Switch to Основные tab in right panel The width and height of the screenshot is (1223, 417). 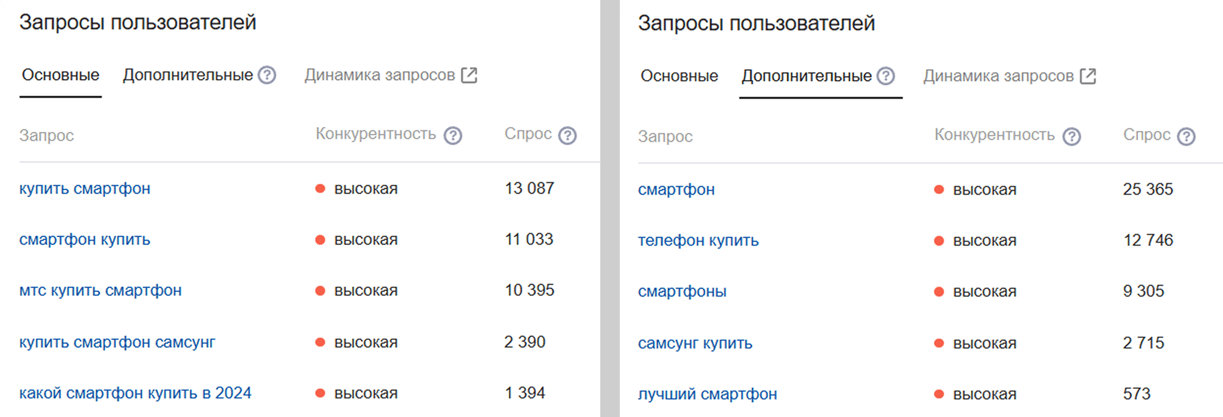679,76
